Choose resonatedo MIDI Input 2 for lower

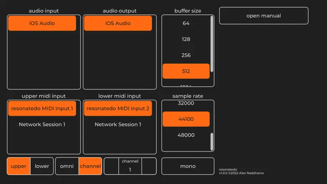118,109
